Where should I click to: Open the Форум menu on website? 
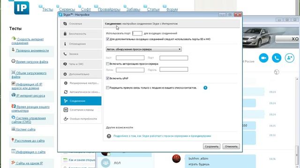tap(172, 9)
